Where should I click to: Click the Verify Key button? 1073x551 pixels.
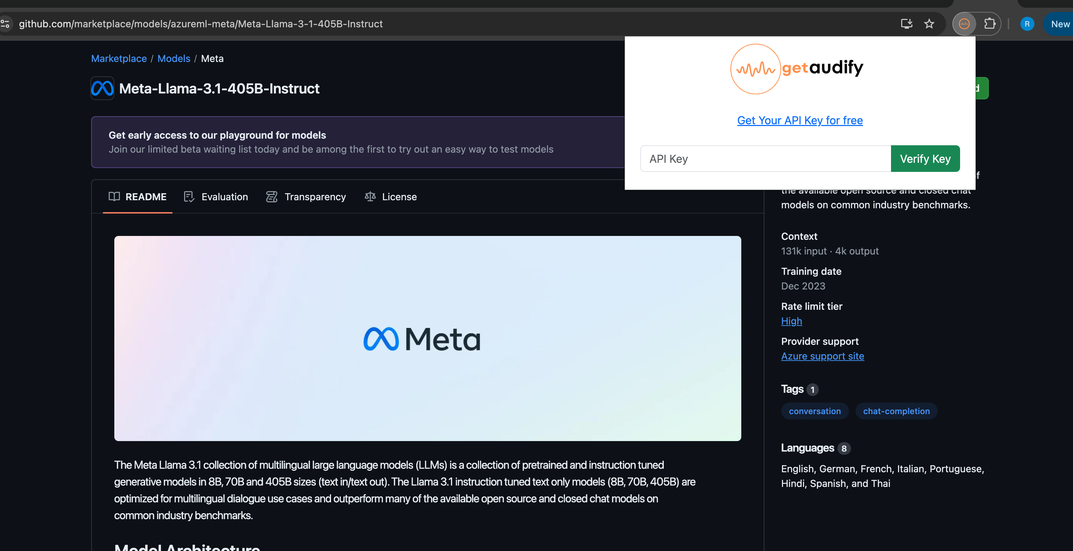pos(925,159)
